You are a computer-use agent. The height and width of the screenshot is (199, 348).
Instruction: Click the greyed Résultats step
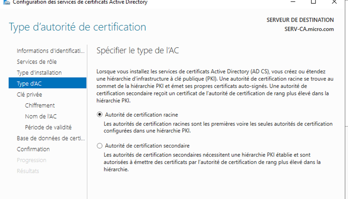pos(28,171)
